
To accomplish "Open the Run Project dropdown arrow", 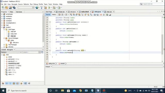I will pyautogui.click(x=52, y=7).
